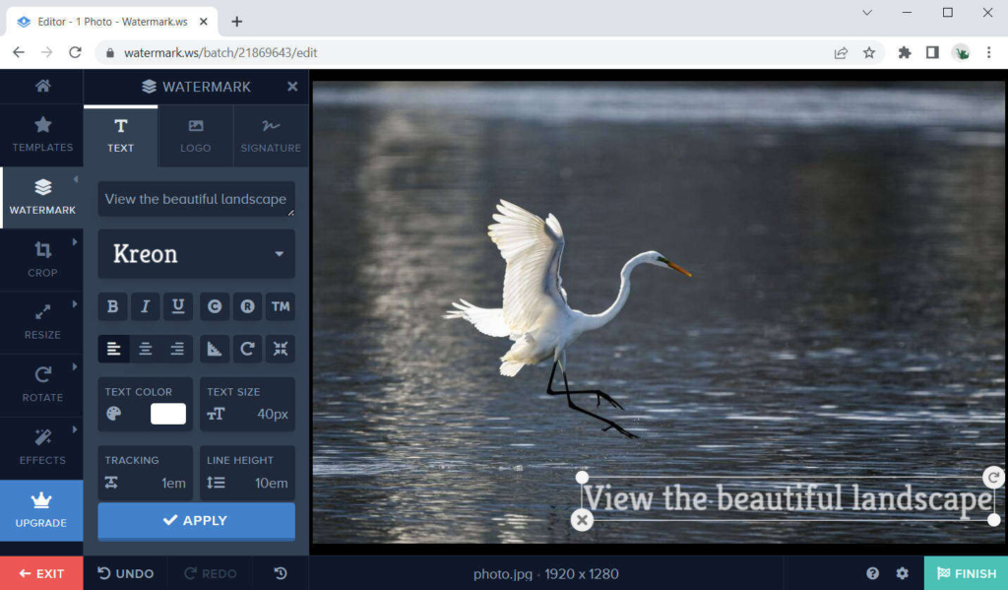Open the Kreon font dropdown
The width and height of the screenshot is (1008, 590).
pos(196,254)
